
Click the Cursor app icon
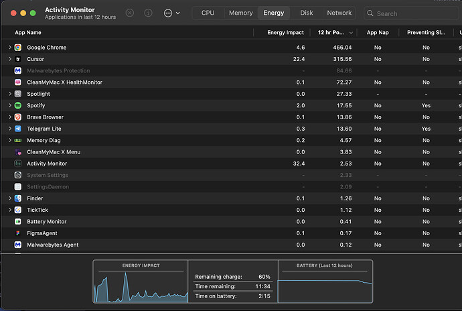18,59
